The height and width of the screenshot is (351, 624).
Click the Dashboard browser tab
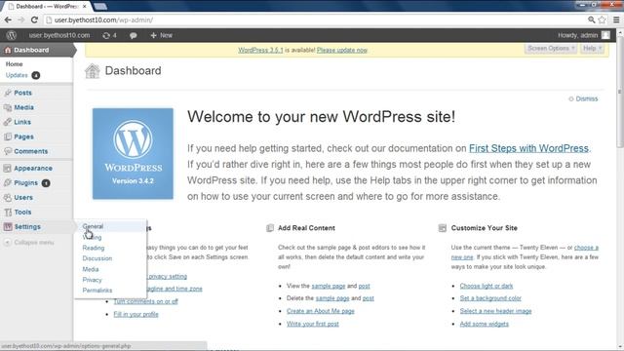[x=47, y=7]
